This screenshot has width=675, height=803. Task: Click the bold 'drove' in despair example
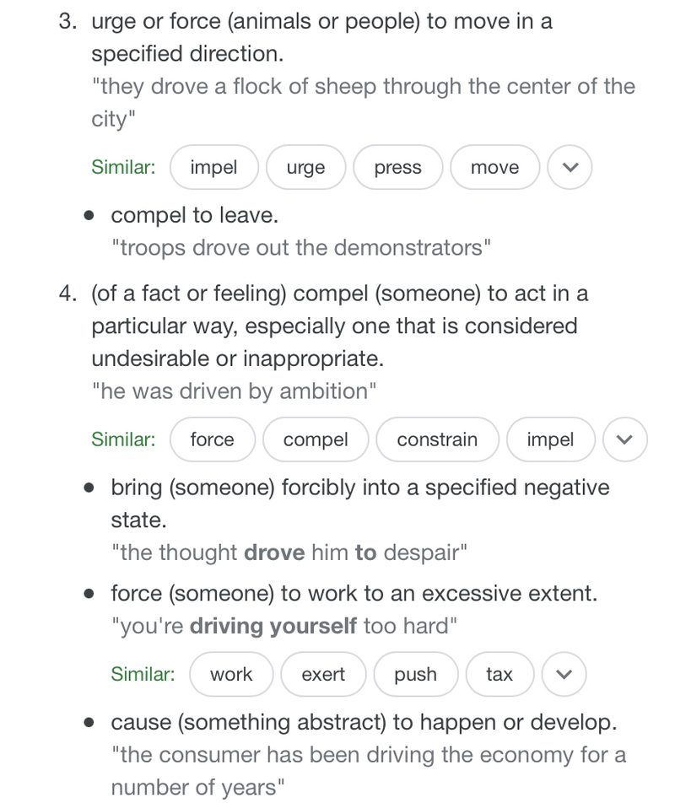point(274,553)
